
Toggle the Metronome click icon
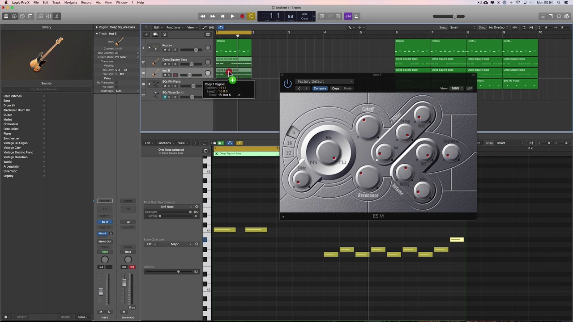[x=356, y=17]
